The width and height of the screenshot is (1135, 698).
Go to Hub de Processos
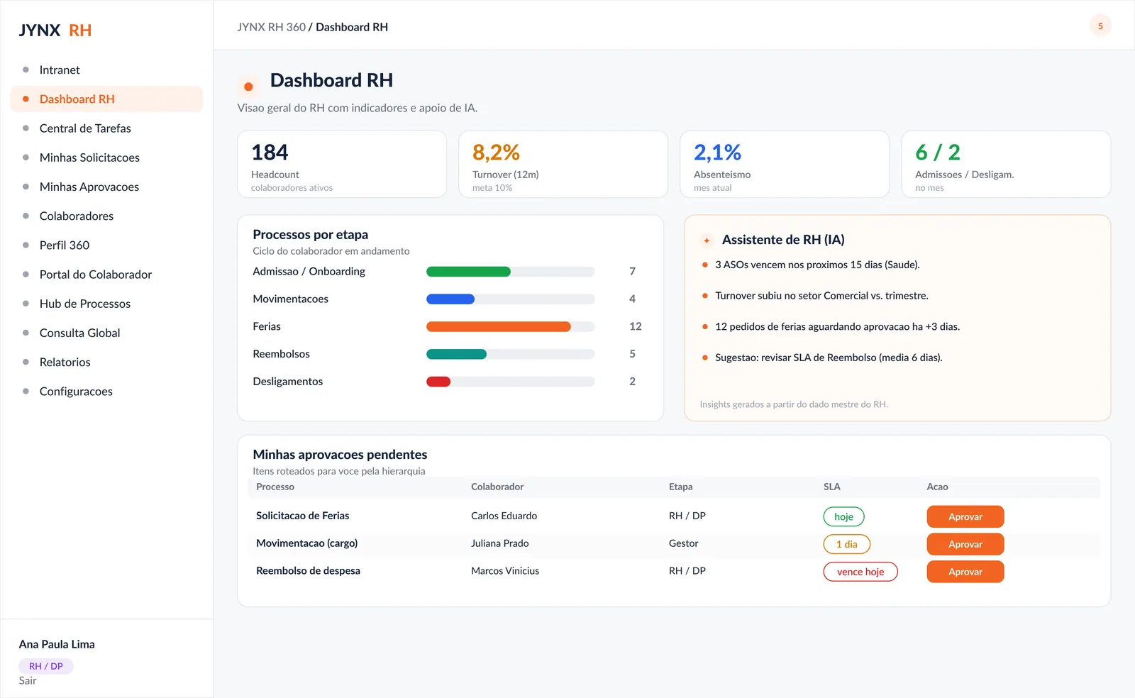point(106,304)
